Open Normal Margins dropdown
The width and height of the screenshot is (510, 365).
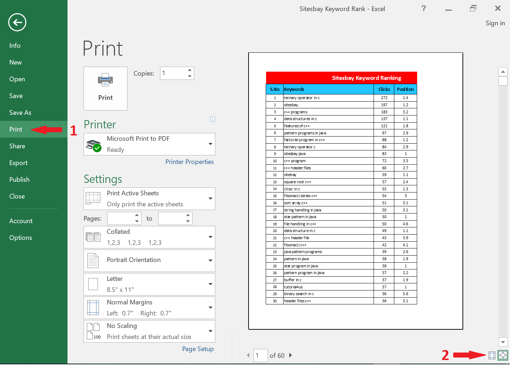pyautogui.click(x=149, y=308)
